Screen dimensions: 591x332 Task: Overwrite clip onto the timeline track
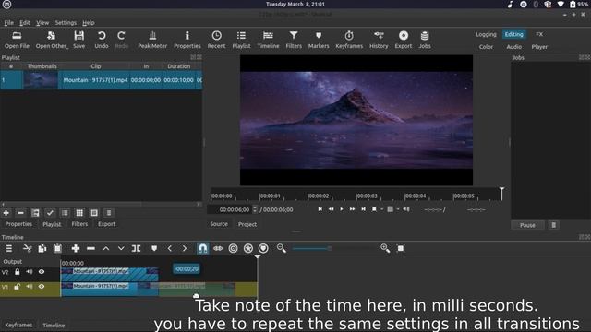(x=121, y=248)
